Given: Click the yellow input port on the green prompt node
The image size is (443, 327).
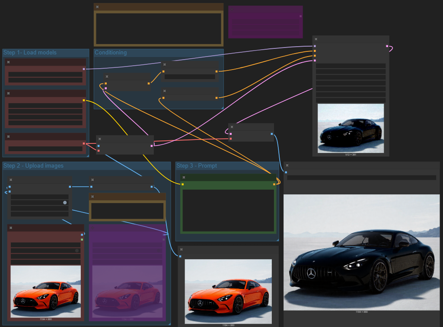Looking at the screenshot, I should (183, 184).
